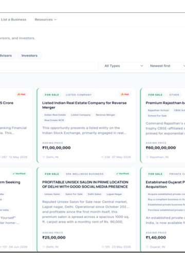This screenshot has width=185, height=259.
Task: Open the Profitable Unisex Salon listing title
Action: coord(85,184)
